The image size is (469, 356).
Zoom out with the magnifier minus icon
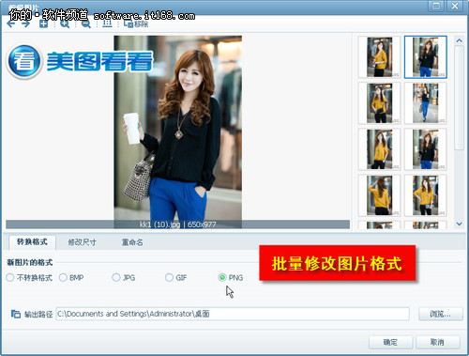[x=85, y=24]
